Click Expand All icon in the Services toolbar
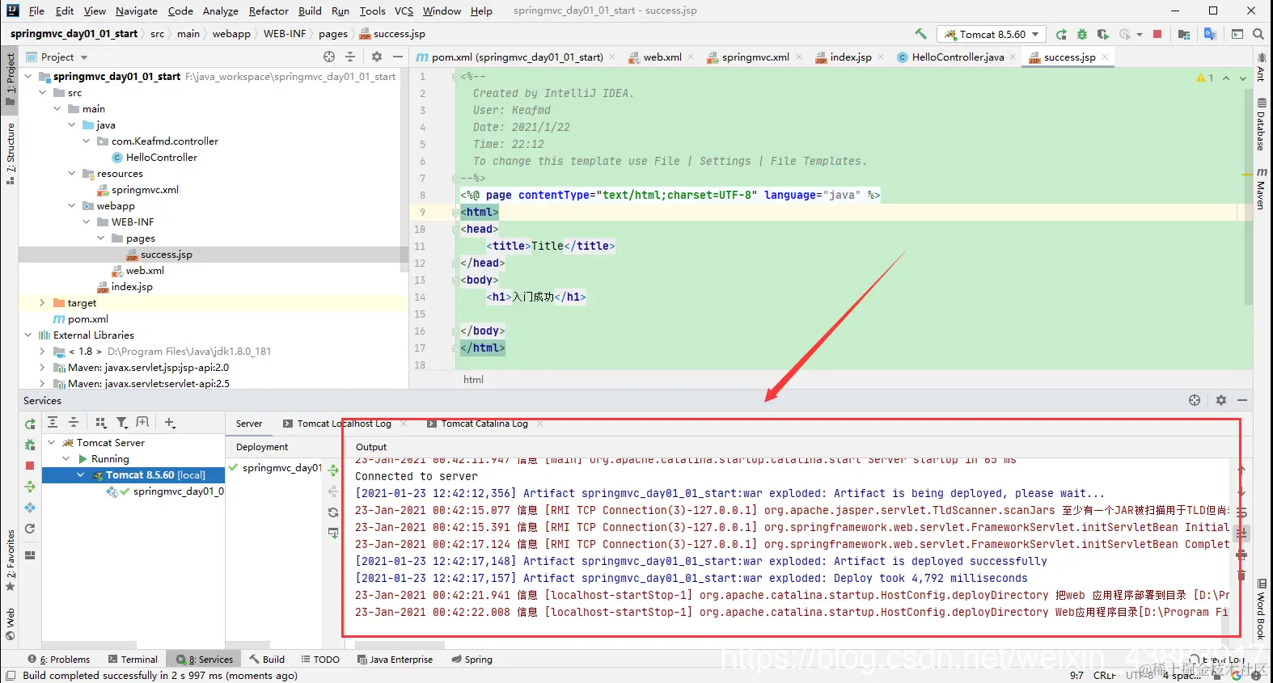 point(53,422)
